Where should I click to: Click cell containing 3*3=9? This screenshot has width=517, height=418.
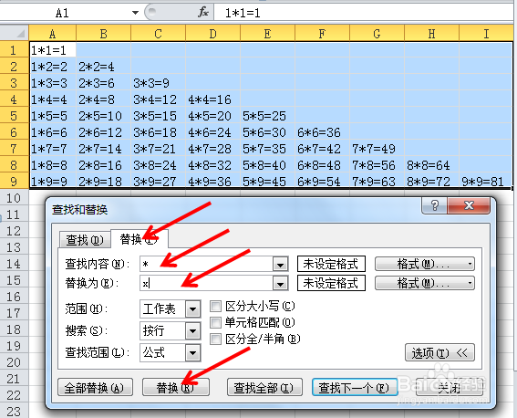coord(159,83)
